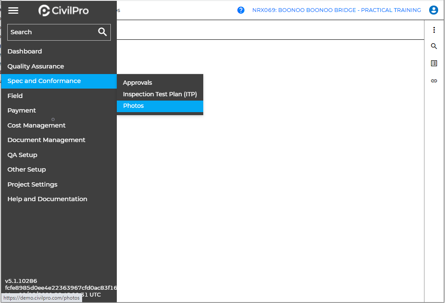Click the hamburger menu icon
445x303 pixels.
click(13, 10)
